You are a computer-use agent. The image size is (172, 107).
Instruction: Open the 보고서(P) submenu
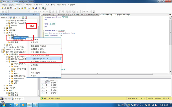[44, 65]
